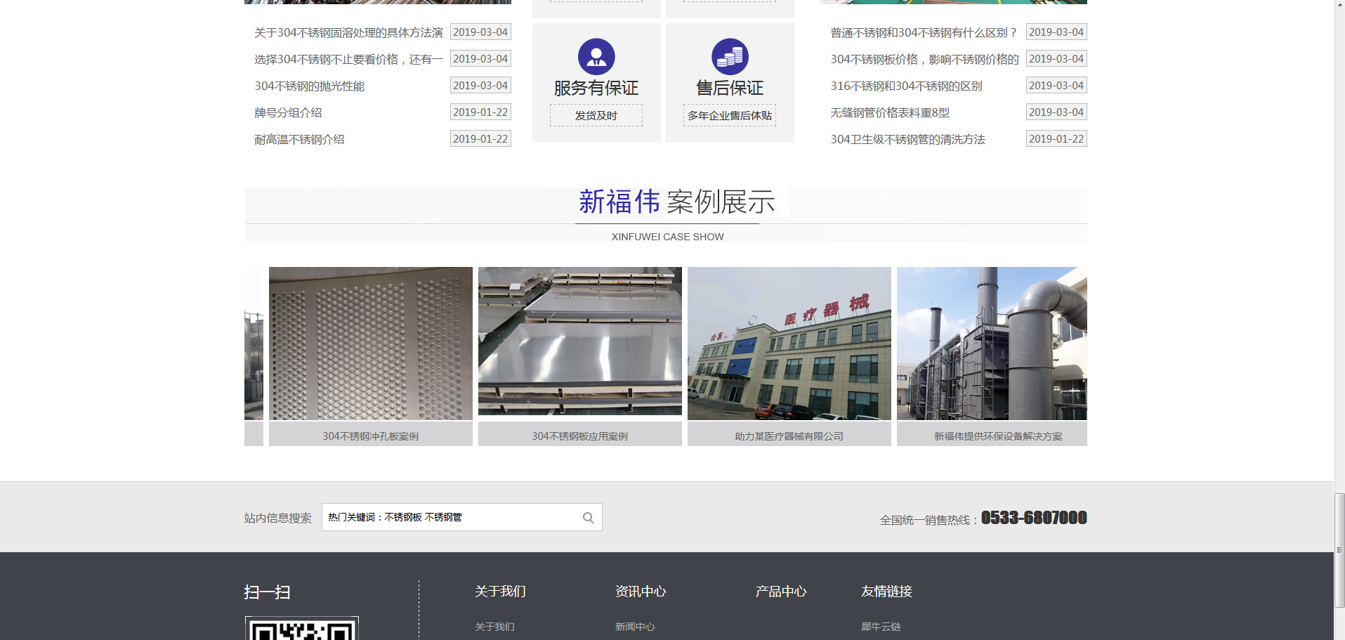
Task: Open article 关于304不锈钢固溶处理的具体方法
Action: (x=348, y=33)
